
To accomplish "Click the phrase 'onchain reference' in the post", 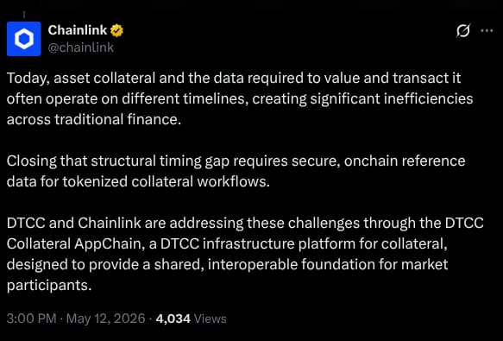I will (405, 161).
